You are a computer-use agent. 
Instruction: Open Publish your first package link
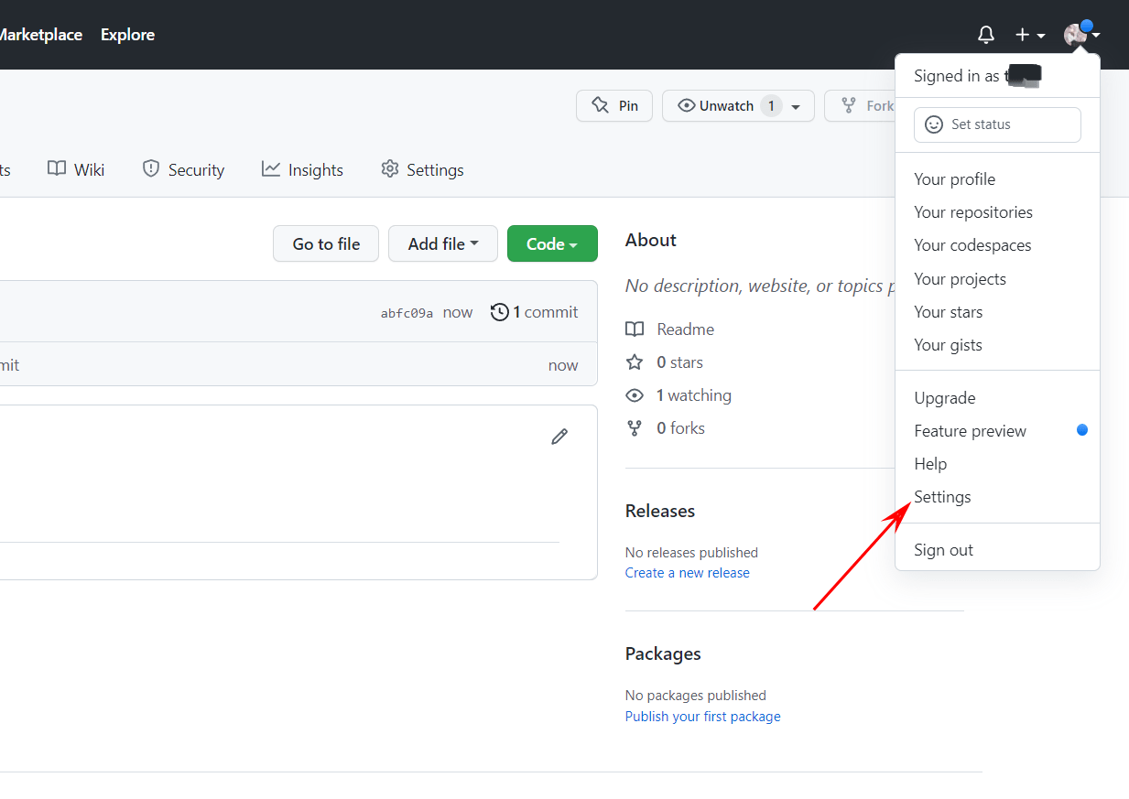(702, 716)
